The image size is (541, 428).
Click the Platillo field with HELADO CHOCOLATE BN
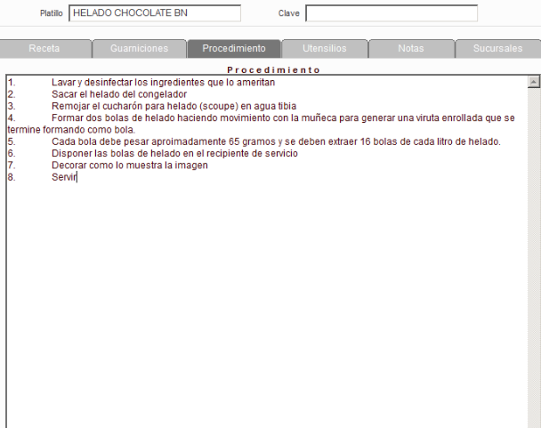155,13
